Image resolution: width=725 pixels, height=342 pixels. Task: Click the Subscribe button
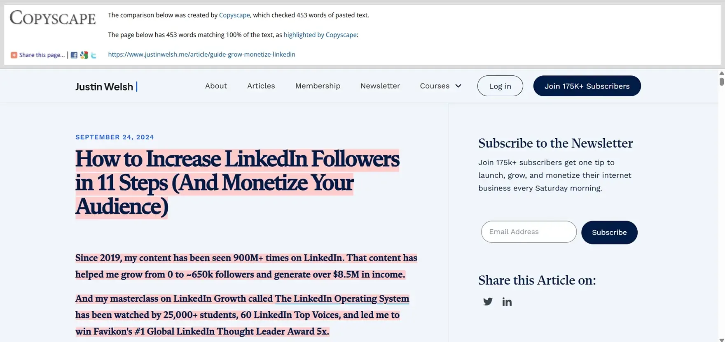(x=609, y=233)
